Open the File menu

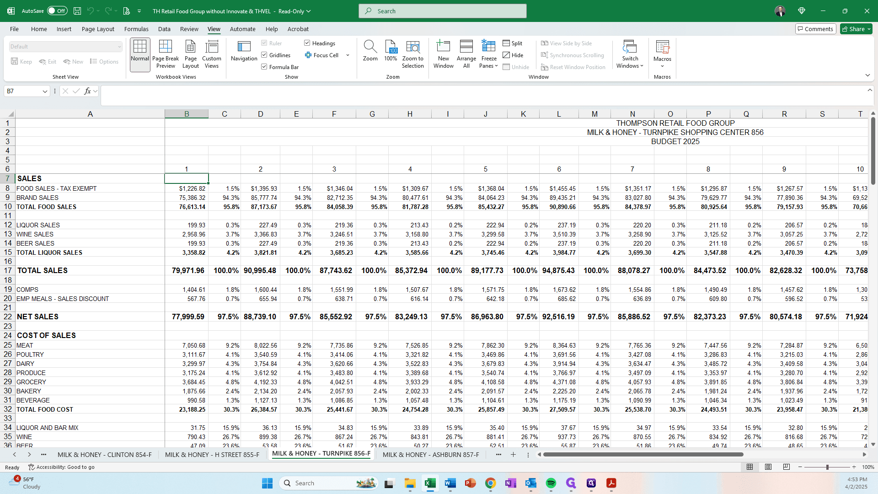(14, 29)
